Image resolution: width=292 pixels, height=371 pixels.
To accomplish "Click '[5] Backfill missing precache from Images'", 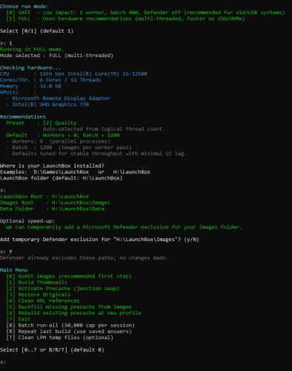I will pos(69,307).
